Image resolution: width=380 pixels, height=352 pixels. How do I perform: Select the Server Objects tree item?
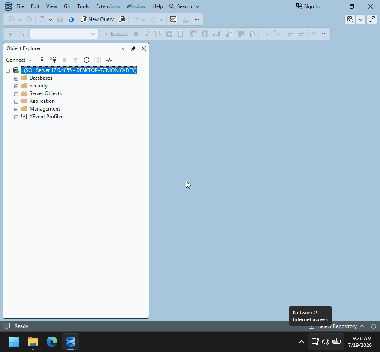point(45,93)
